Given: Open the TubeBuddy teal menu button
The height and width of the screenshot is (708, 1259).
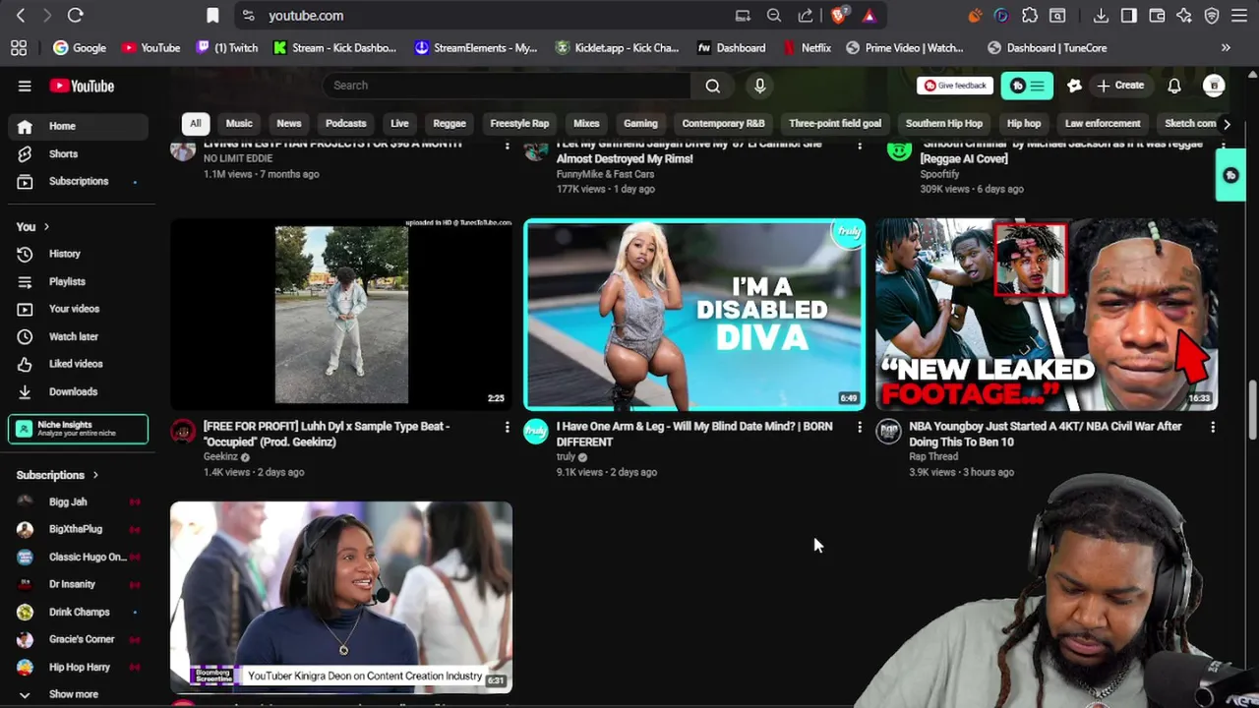Looking at the screenshot, I should pyautogui.click(x=1027, y=86).
